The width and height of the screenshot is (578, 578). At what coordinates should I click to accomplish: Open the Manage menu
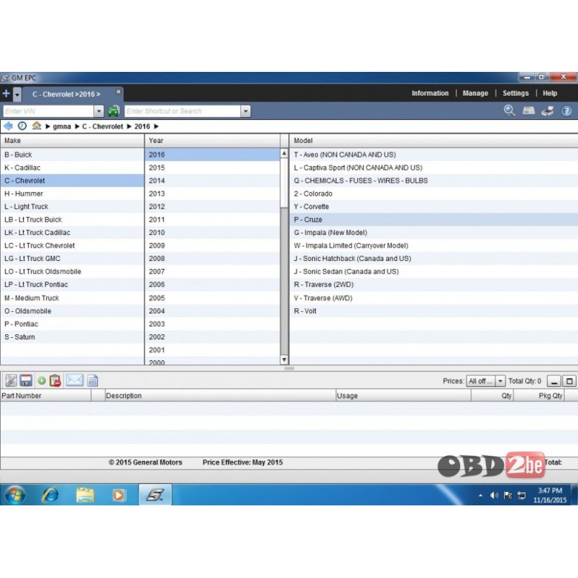coord(475,93)
